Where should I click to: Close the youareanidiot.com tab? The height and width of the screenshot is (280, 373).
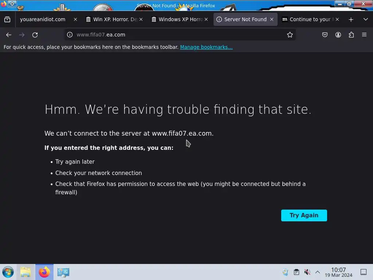(x=75, y=20)
